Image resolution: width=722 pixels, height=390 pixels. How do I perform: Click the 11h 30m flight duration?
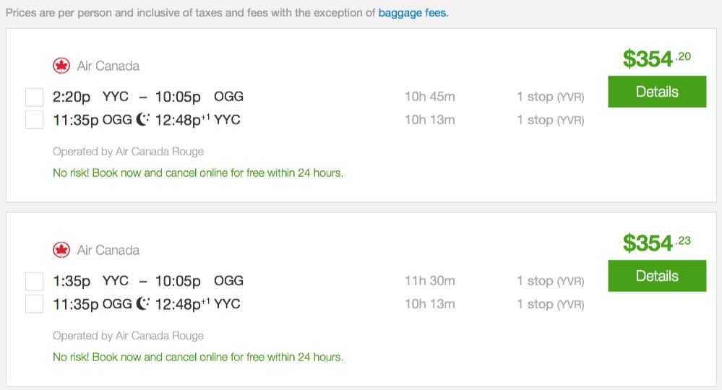click(429, 281)
